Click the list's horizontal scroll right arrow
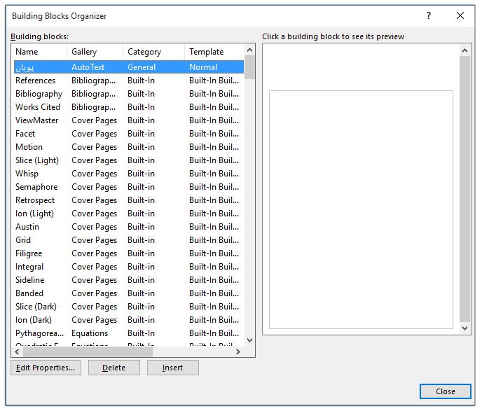This screenshot has width=482, height=411. (238, 351)
